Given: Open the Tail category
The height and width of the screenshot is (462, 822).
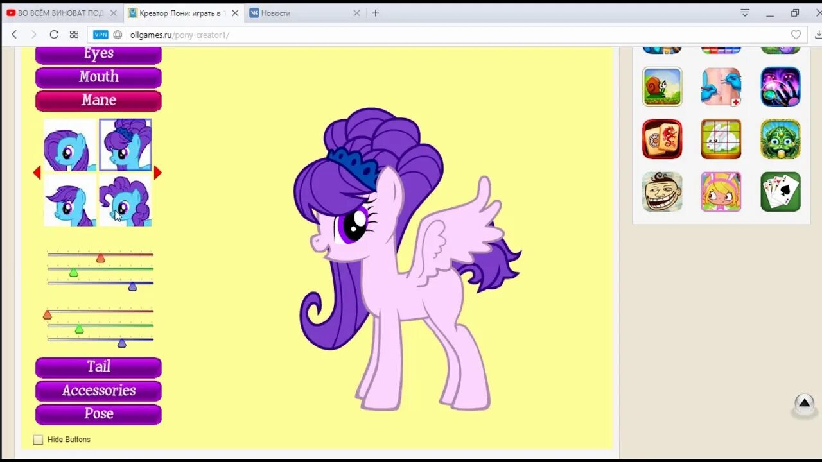Looking at the screenshot, I should (x=98, y=367).
